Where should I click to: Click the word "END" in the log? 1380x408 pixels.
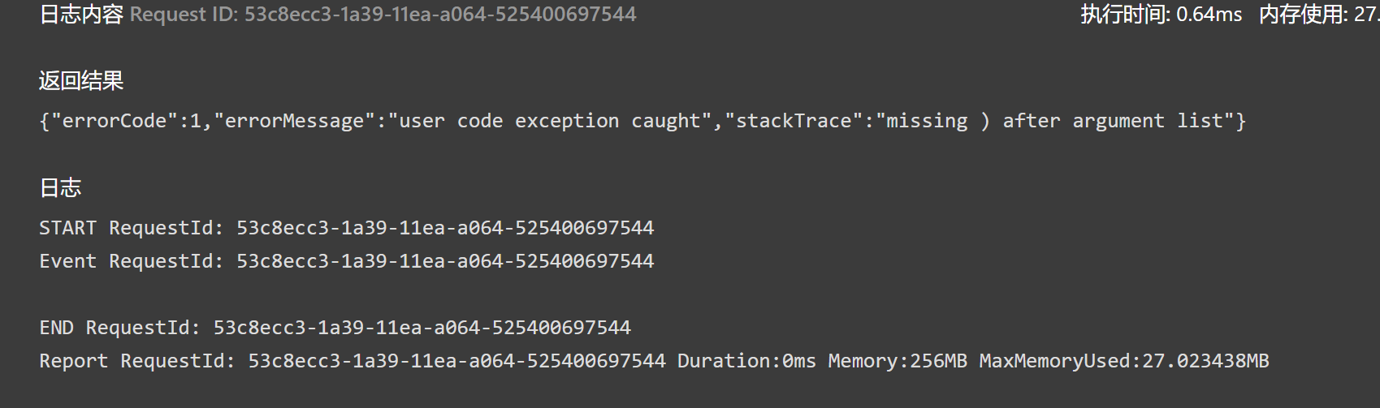point(56,328)
